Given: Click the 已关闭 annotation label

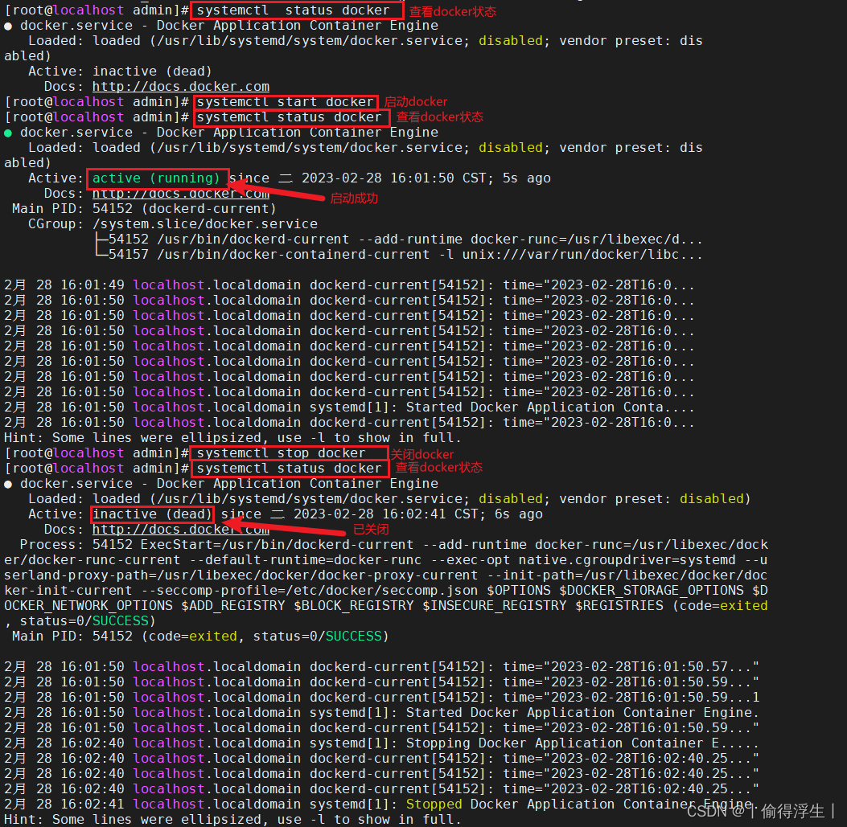Looking at the screenshot, I should point(371,529).
